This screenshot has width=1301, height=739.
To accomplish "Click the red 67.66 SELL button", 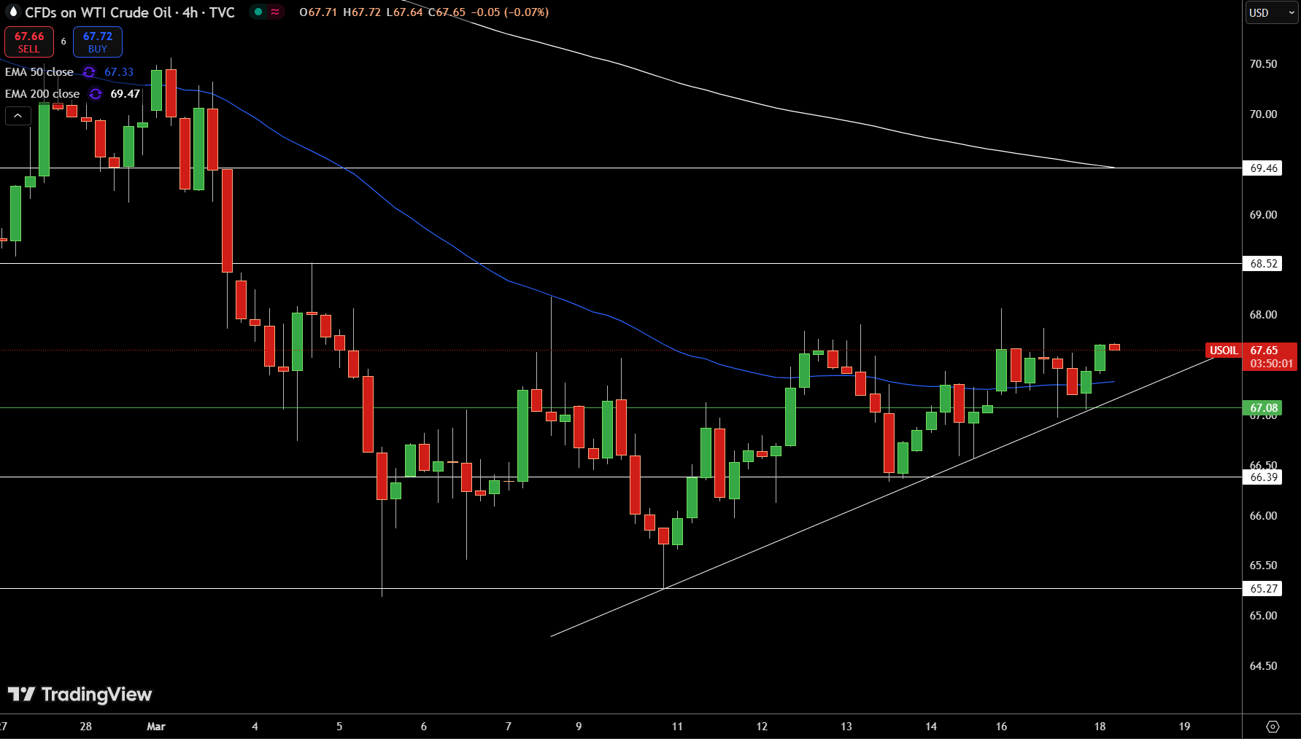I will coord(29,42).
